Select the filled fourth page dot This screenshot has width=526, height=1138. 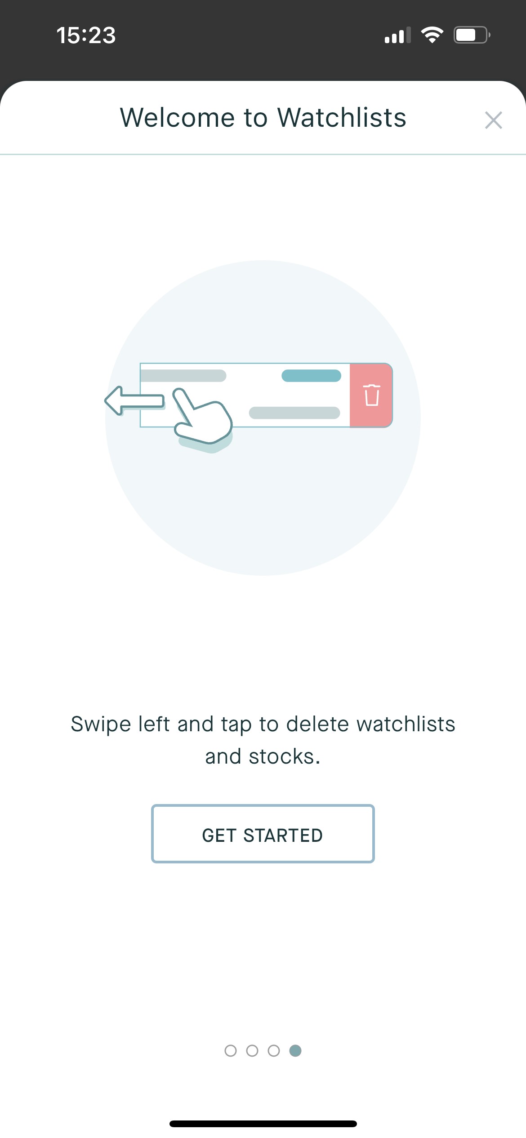[x=295, y=1050]
